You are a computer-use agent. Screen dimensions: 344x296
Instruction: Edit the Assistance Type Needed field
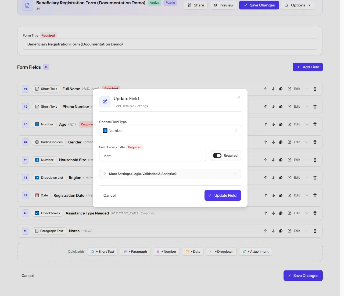pyautogui.click(x=294, y=213)
